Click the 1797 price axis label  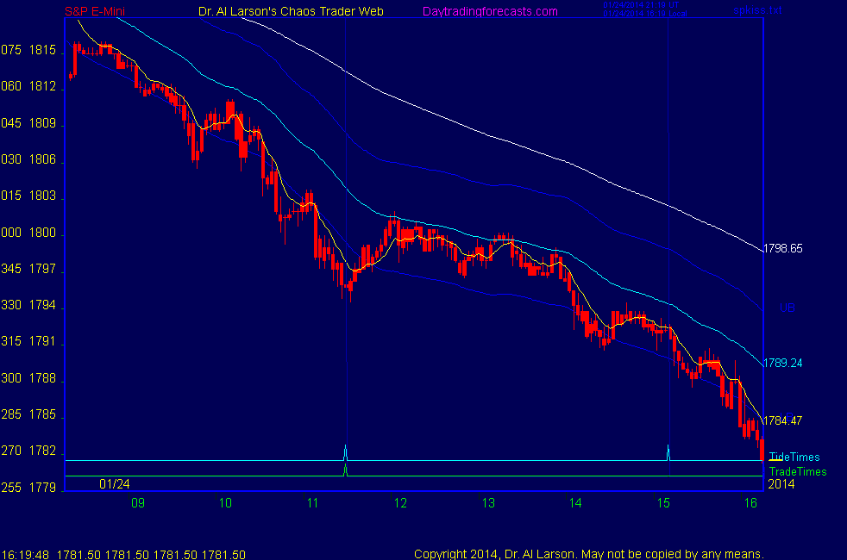pyautogui.click(x=42, y=269)
